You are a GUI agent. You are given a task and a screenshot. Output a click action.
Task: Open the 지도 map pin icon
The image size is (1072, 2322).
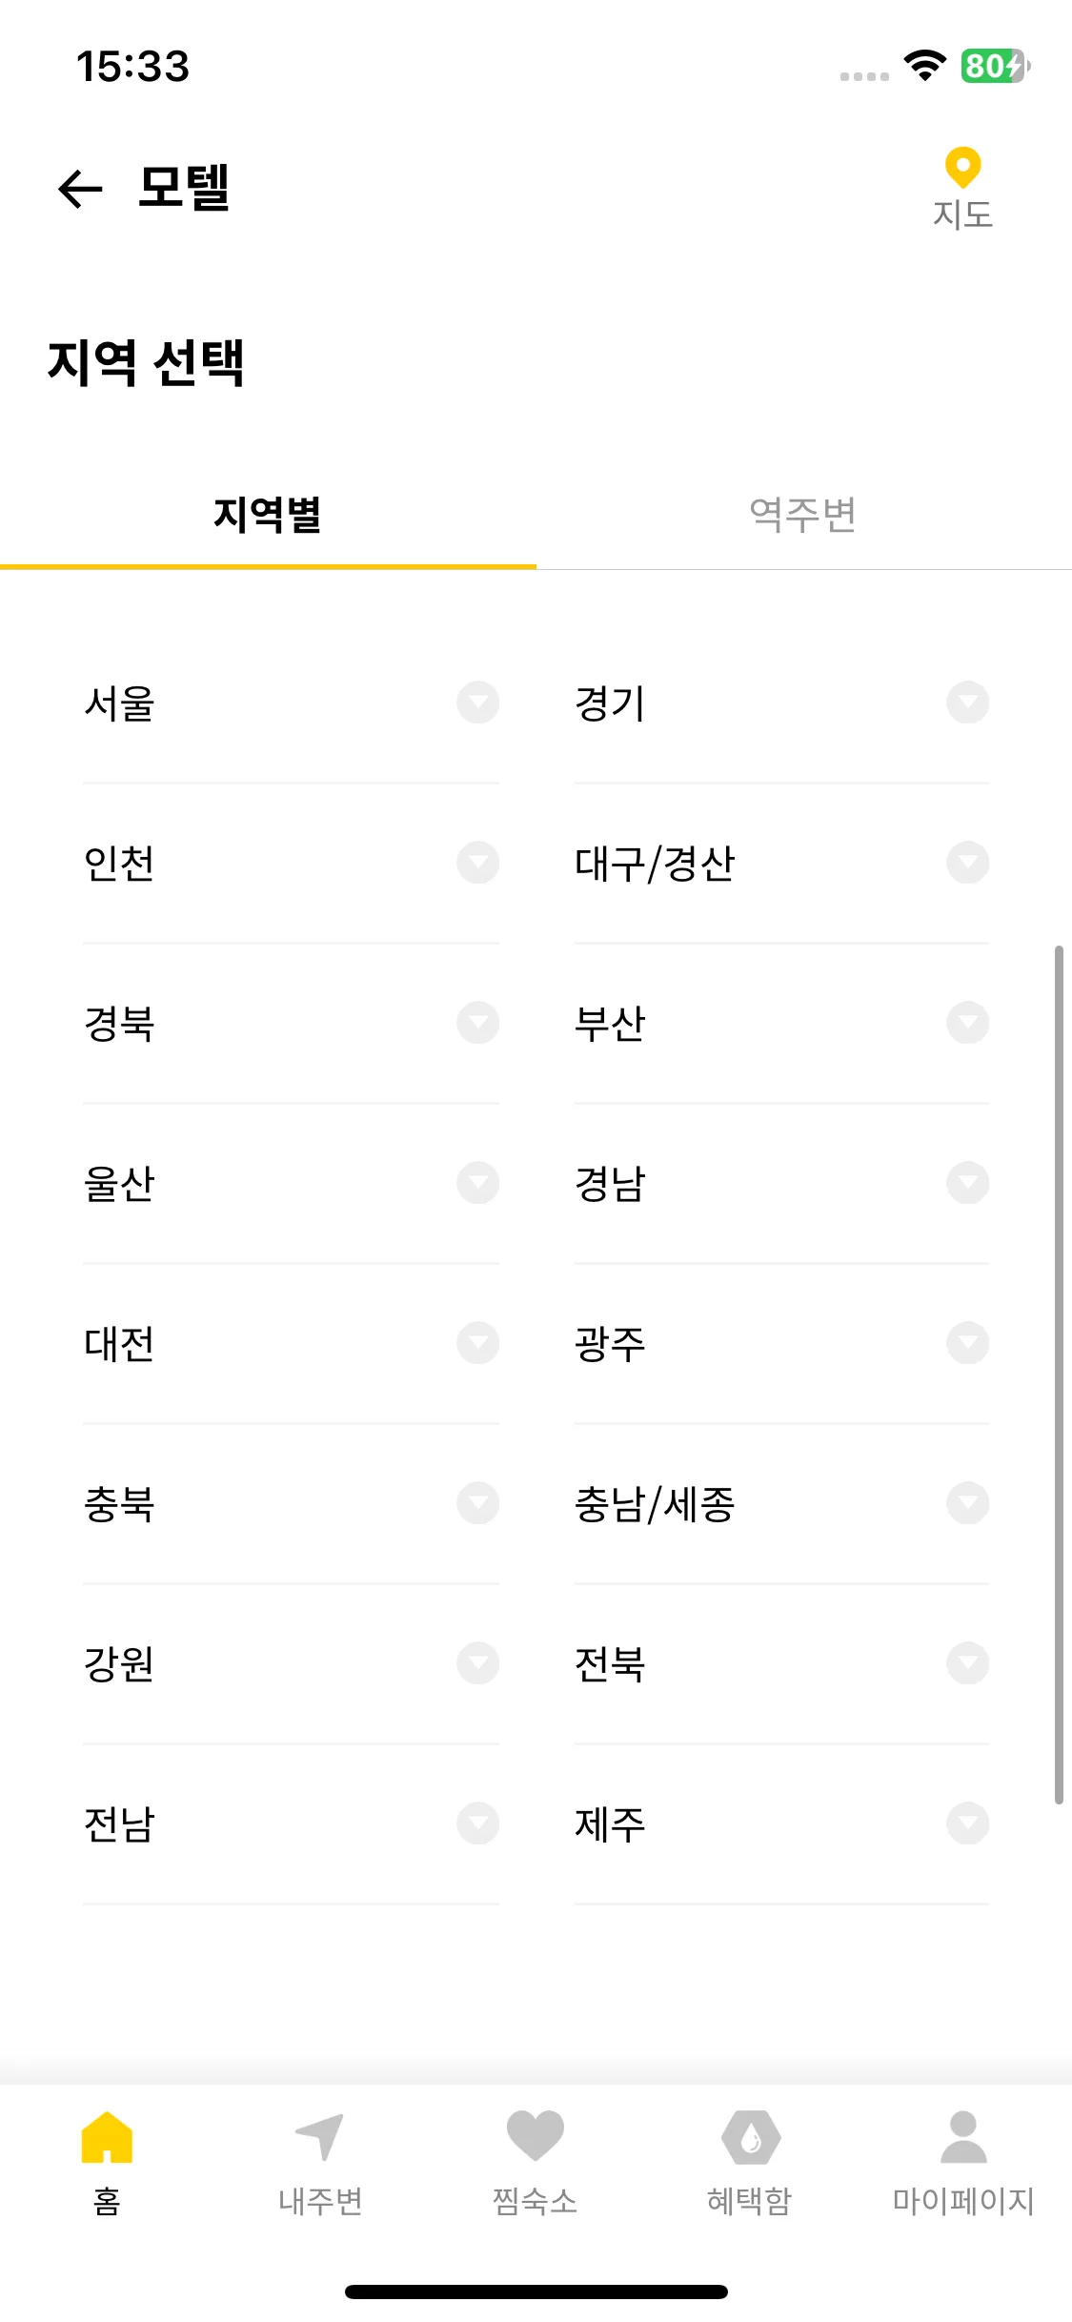pos(962,168)
